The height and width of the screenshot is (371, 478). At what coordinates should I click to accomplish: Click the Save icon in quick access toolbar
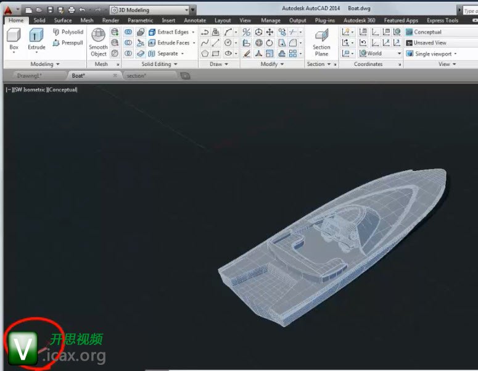(50, 10)
